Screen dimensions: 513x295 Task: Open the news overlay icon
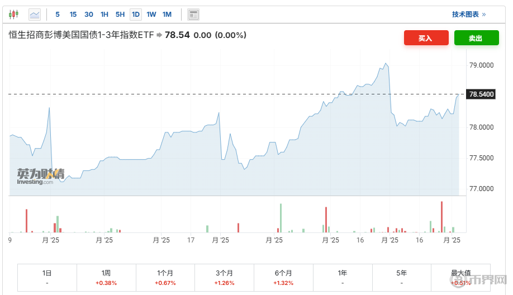click(x=193, y=14)
